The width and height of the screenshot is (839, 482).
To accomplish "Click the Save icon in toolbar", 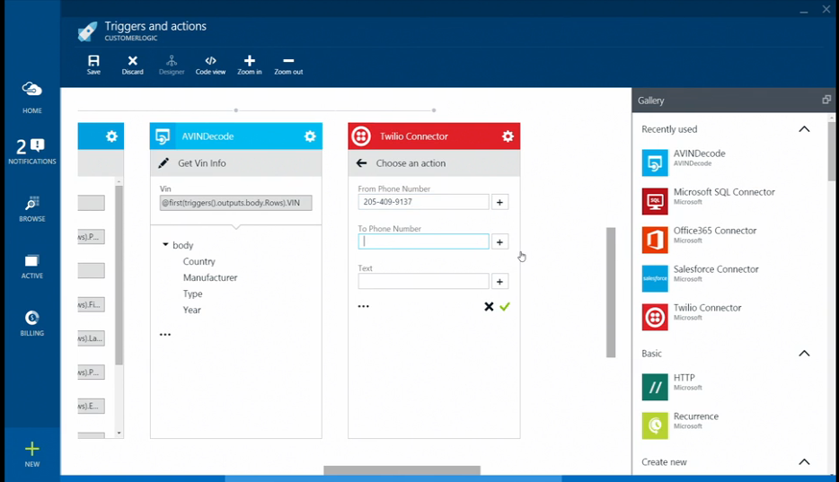I will 93,61.
